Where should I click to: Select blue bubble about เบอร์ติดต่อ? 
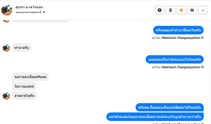click(170, 107)
